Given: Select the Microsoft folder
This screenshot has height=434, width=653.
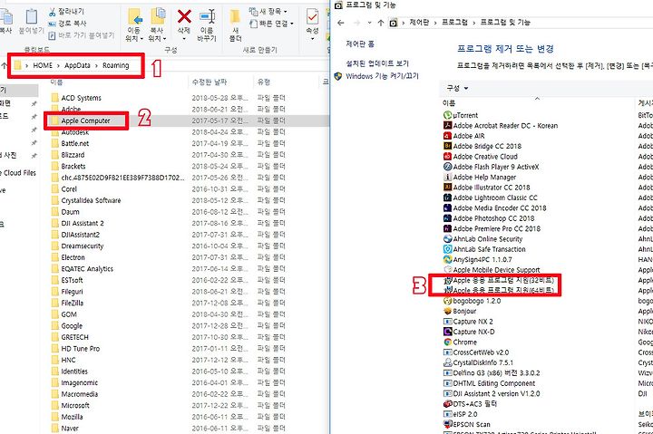Looking at the screenshot, I should [70, 405].
